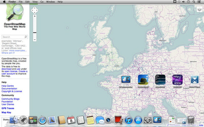The width and height of the screenshot is (204, 127).
Task: Open Safari from the Dock
Action: click(x=42, y=120)
